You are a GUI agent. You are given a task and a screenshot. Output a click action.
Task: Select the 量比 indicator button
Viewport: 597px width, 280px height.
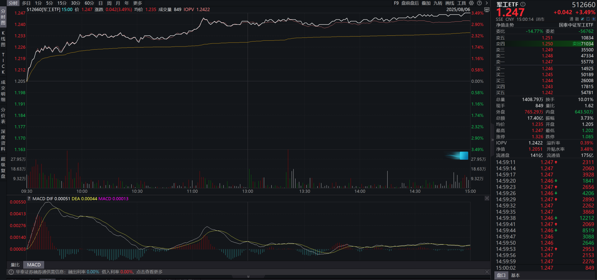coord(15,265)
